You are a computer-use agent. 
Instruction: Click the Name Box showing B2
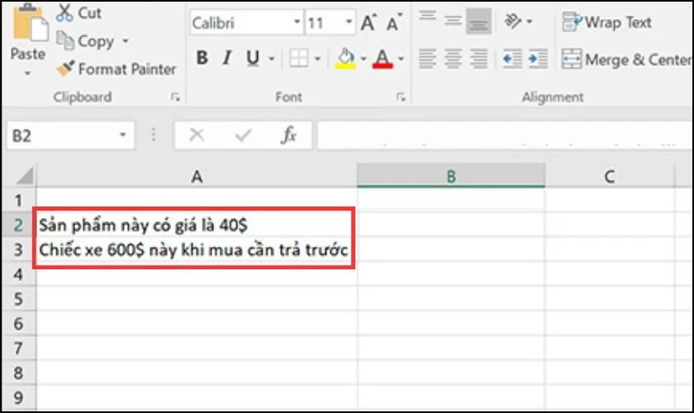click(62, 135)
